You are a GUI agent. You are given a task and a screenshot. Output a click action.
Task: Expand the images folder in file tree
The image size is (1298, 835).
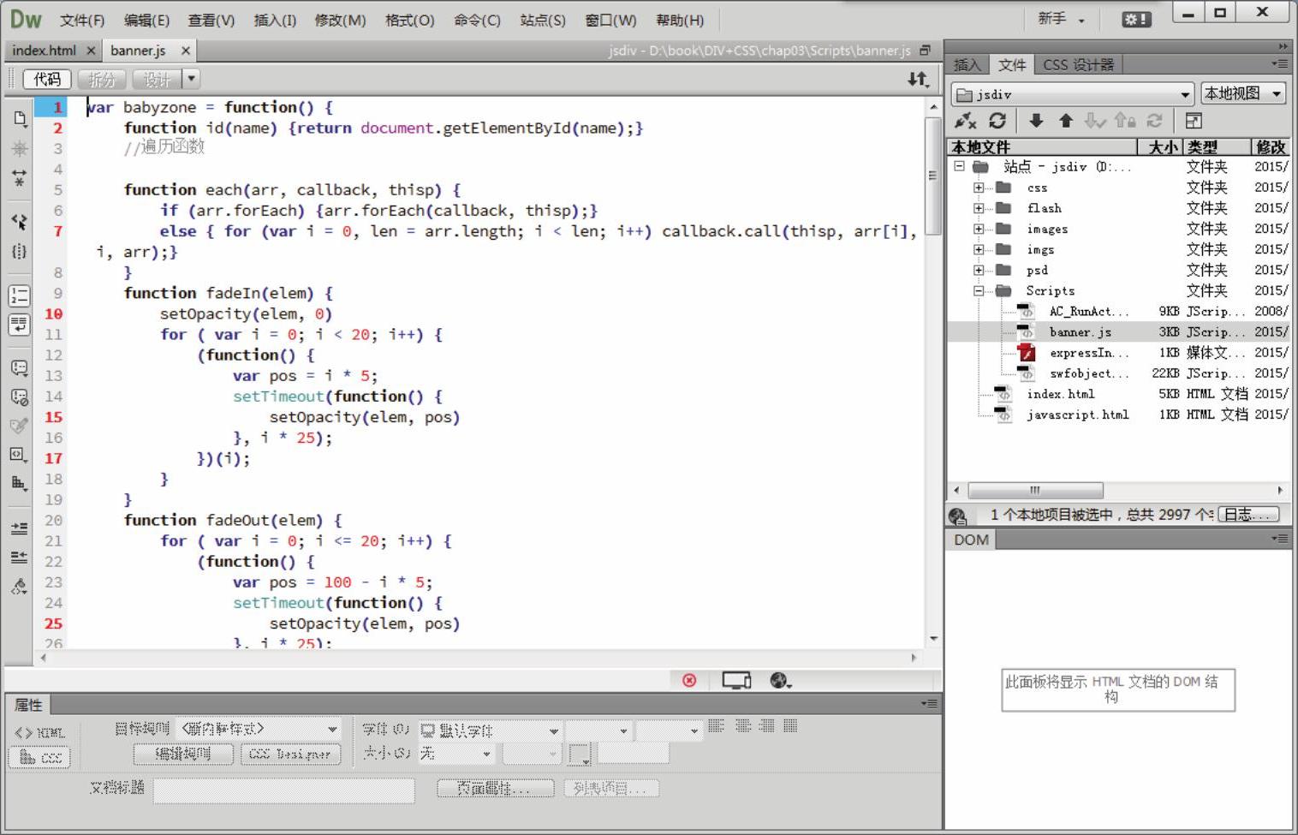978,229
